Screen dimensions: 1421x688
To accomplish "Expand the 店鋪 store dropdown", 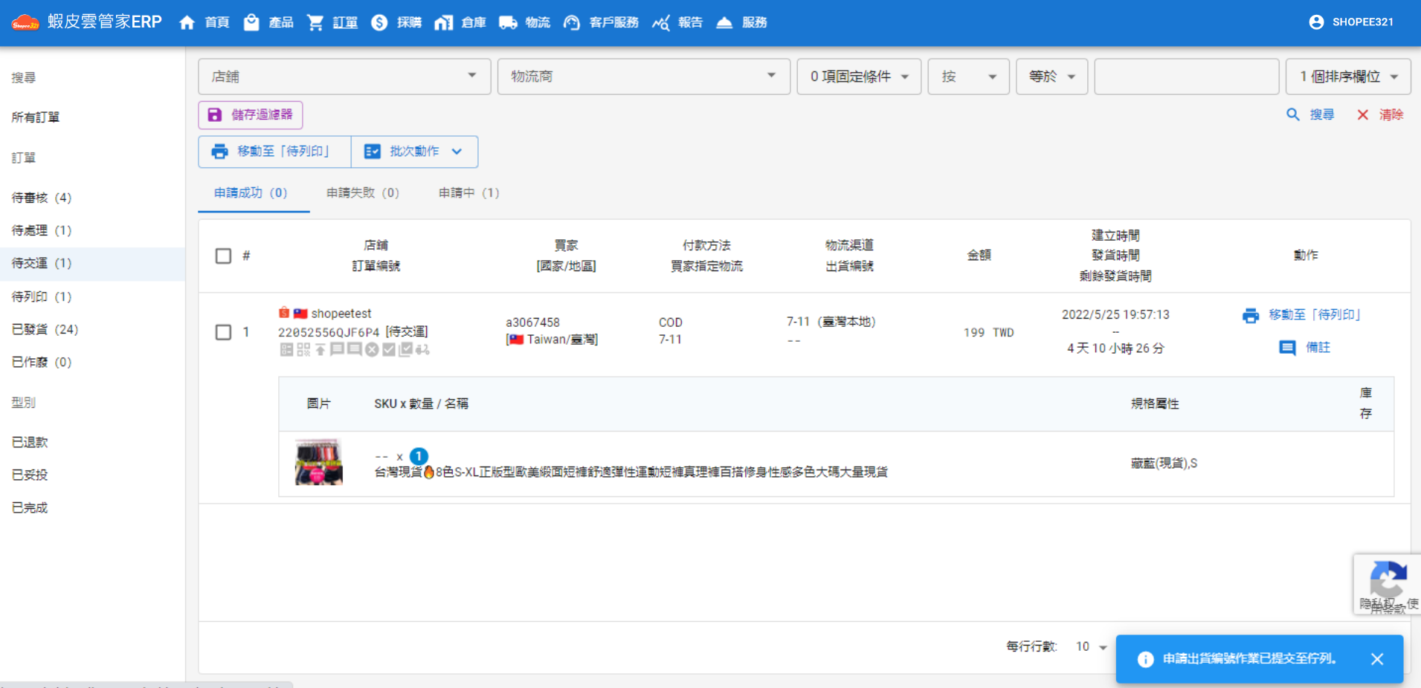I will click(x=344, y=77).
